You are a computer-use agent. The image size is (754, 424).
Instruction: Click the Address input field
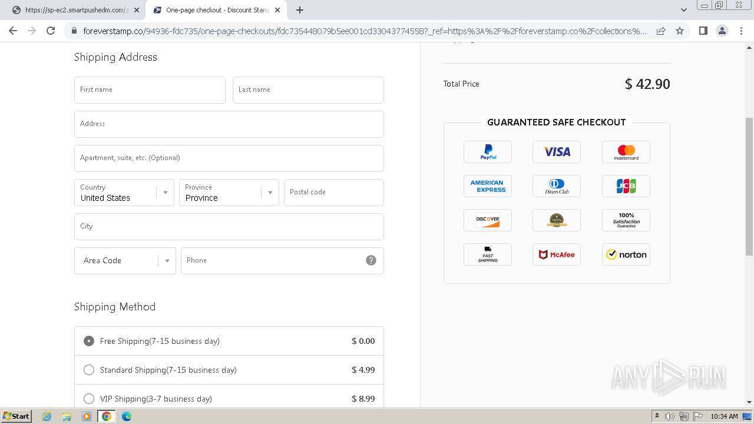pos(229,124)
